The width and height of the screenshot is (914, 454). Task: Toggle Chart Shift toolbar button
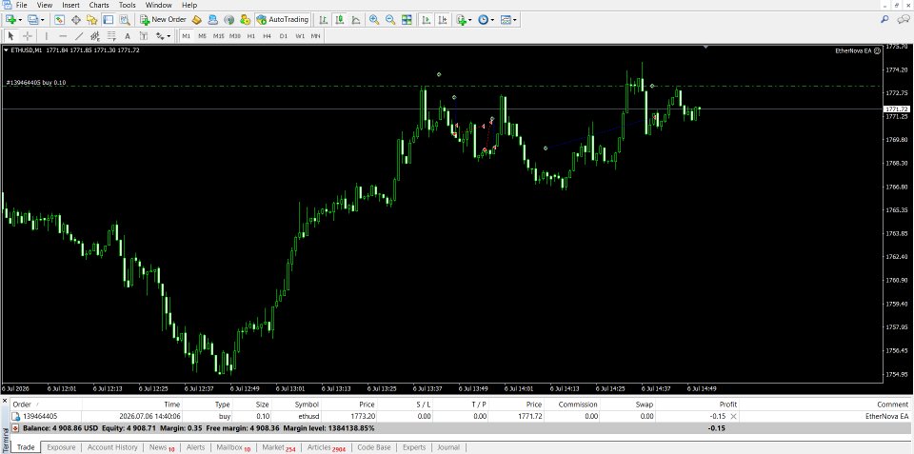click(443, 19)
